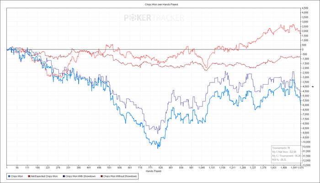Click the y-axis label '2,000'
320x183 pixels.
click(x=305, y=31)
